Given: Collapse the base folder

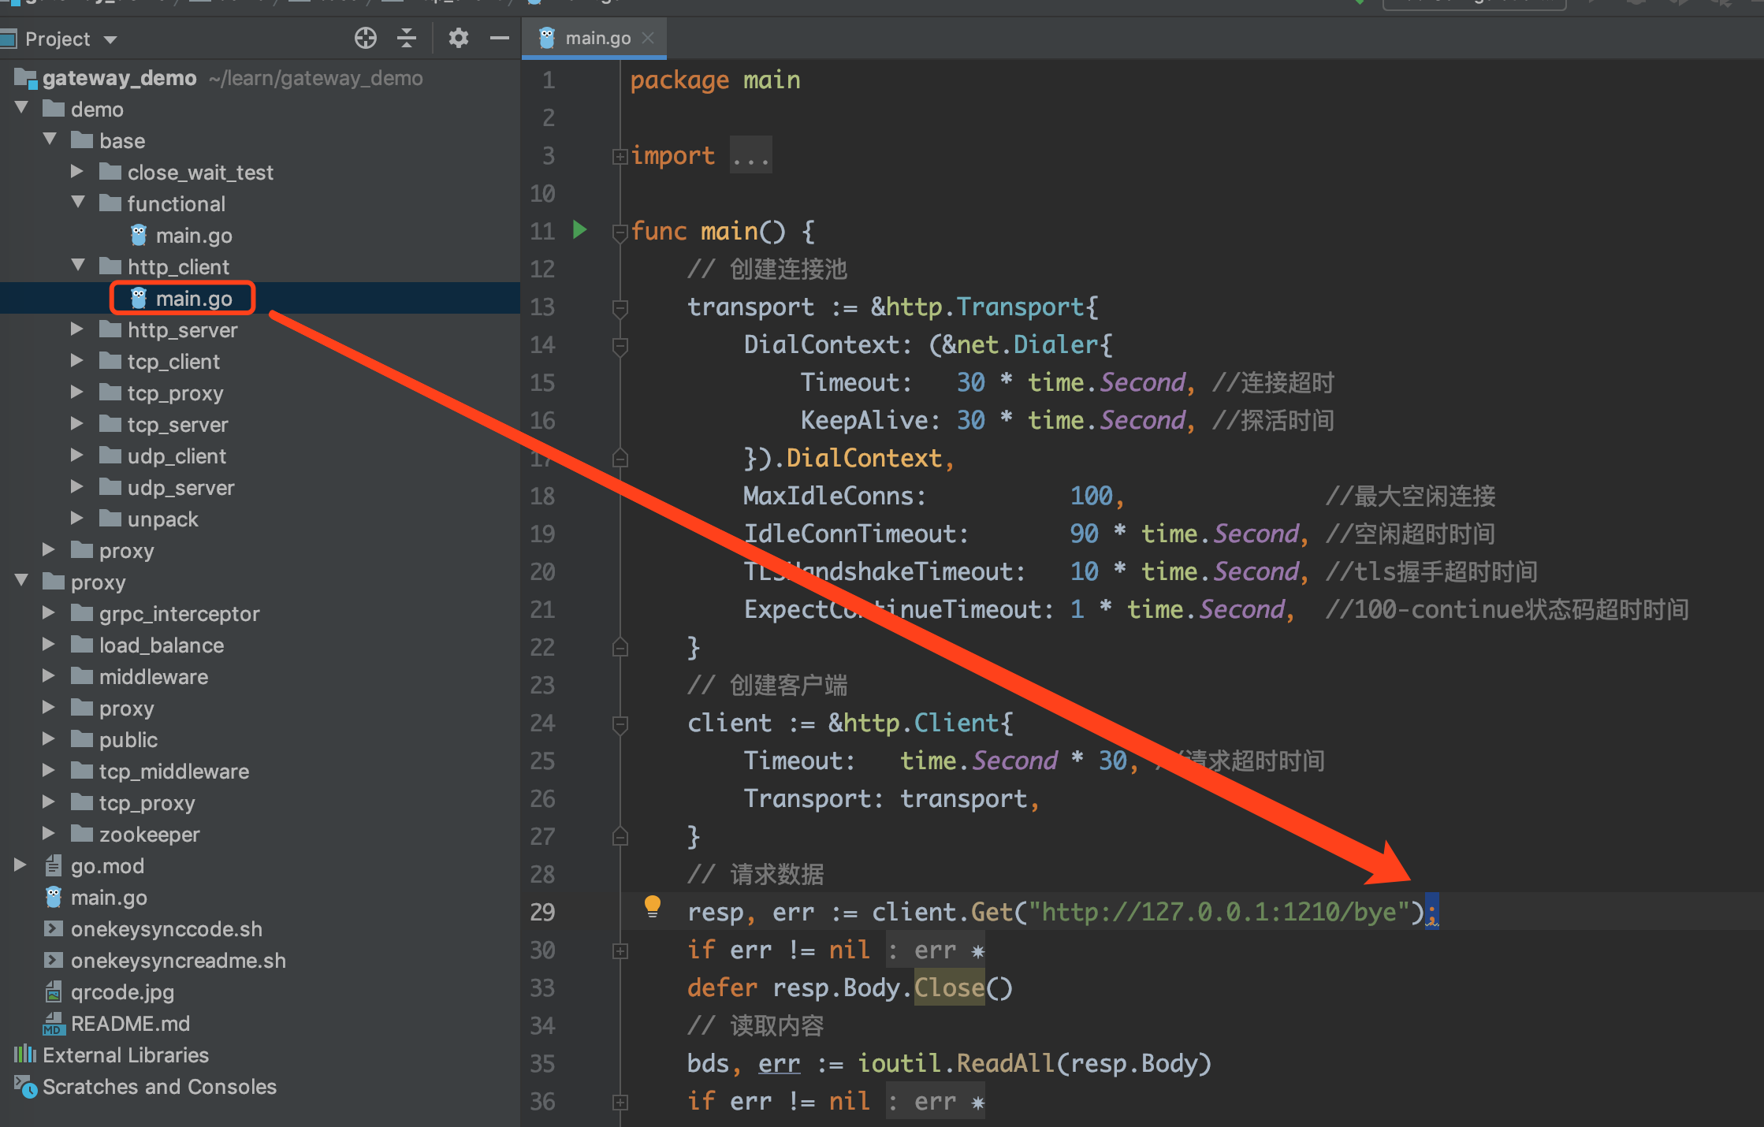Looking at the screenshot, I should tap(50, 139).
